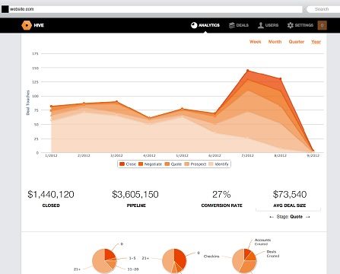The height and width of the screenshot is (274, 340).
Task: Switch chart range to Month
Action: click(275, 42)
